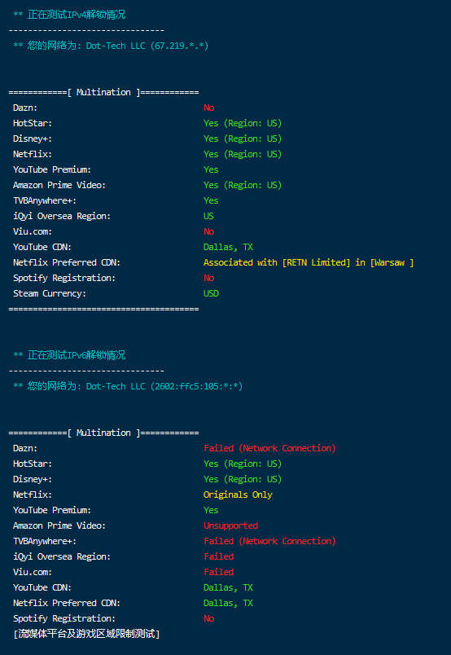451x655 pixels.
Task: Click the bracketed streaming test footer text
Action: pos(86,634)
